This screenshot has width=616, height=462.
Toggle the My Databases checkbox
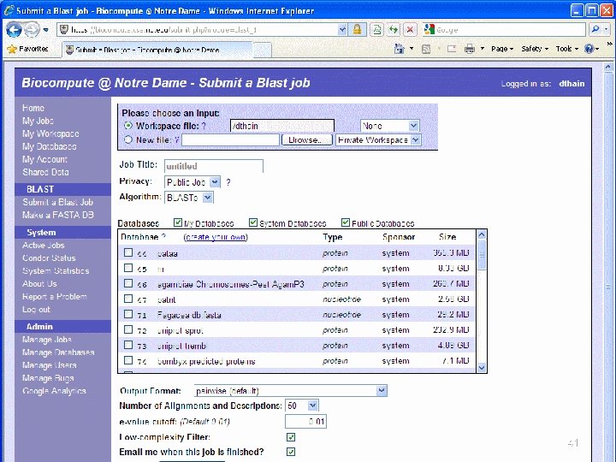coord(178,222)
